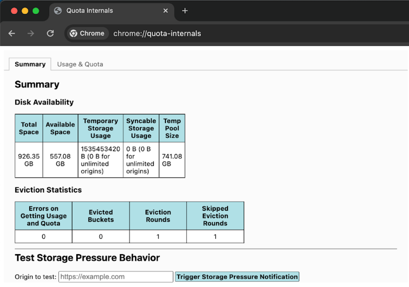409x287 pixels.
Task: Select the Summary tab
Action: 30,64
